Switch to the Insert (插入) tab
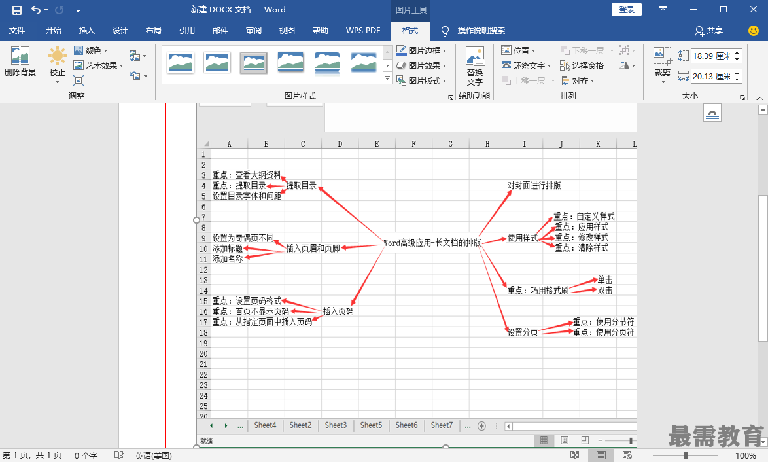Viewport: 768px width, 462px height. point(87,30)
